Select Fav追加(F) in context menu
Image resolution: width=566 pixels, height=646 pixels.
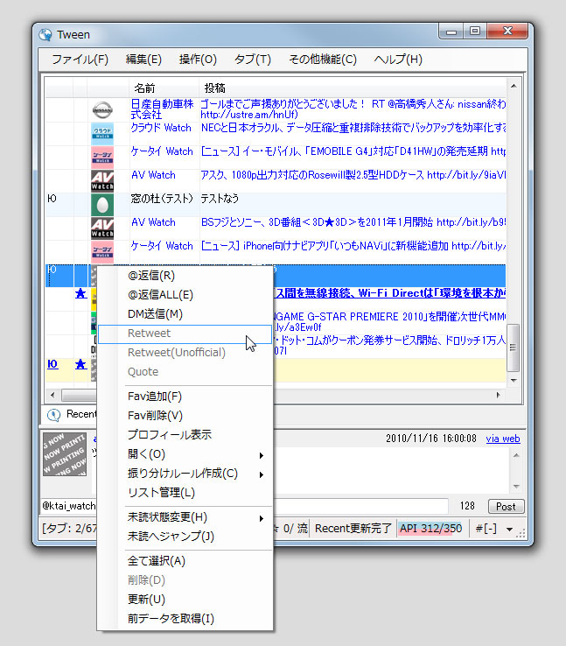point(185,397)
